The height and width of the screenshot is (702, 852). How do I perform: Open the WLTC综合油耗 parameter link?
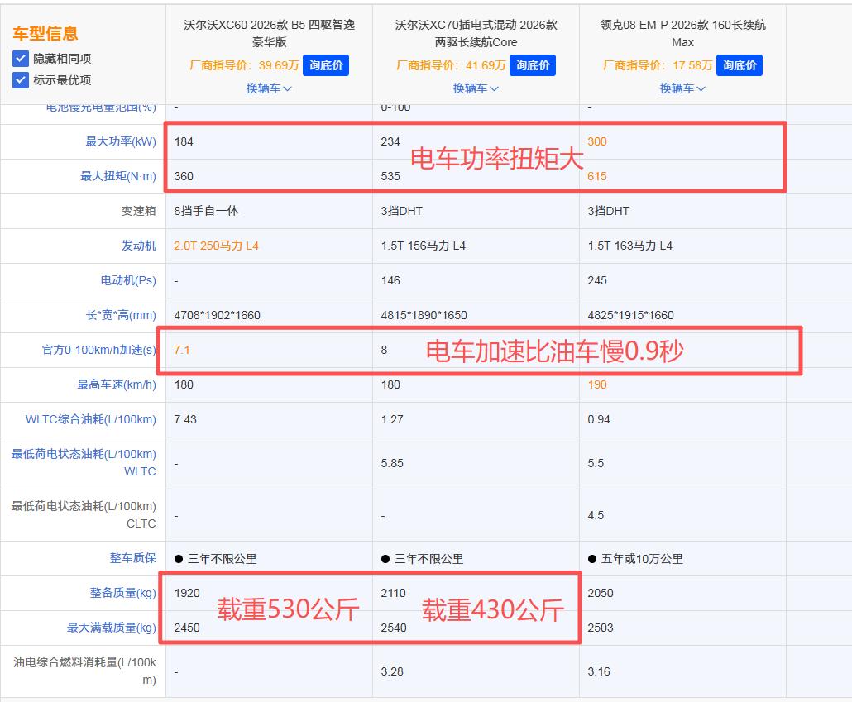tap(91, 419)
